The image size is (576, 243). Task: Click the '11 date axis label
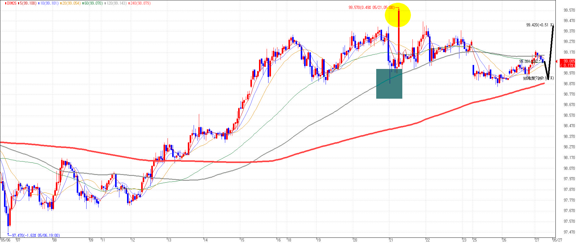click(x=103, y=240)
